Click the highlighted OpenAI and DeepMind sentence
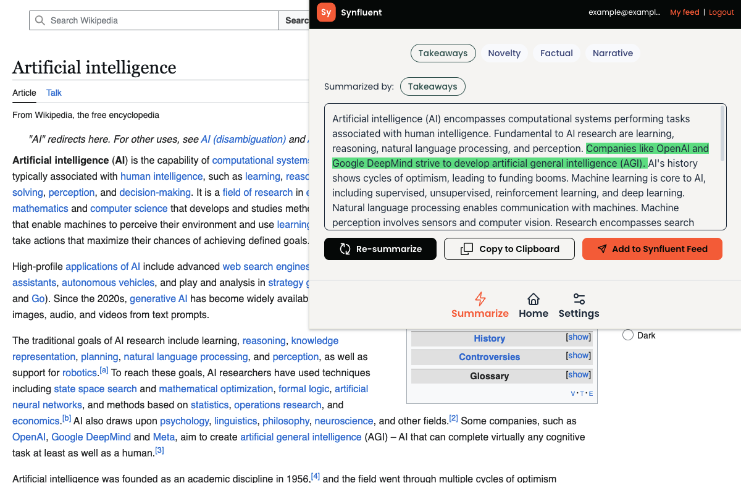Screen dimensions: 741x483 (521, 156)
